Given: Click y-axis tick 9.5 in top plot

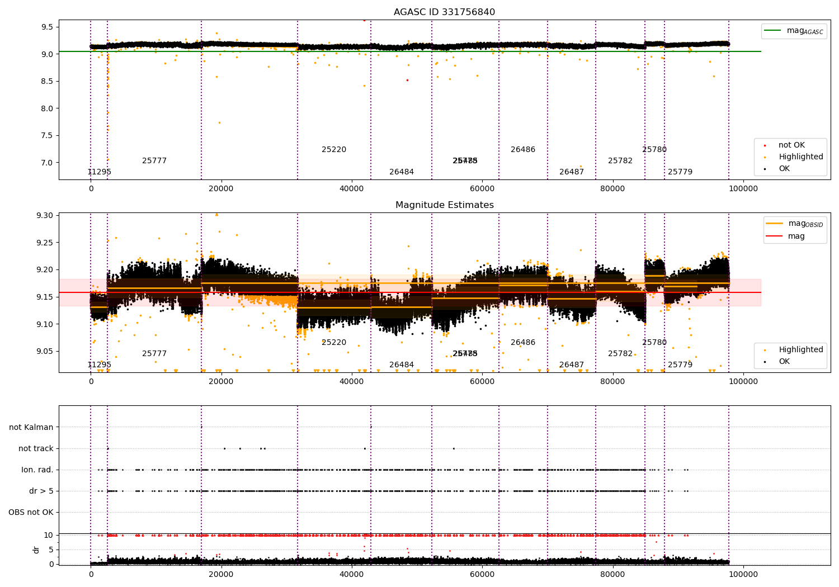Looking at the screenshot, I should (47, 27).
